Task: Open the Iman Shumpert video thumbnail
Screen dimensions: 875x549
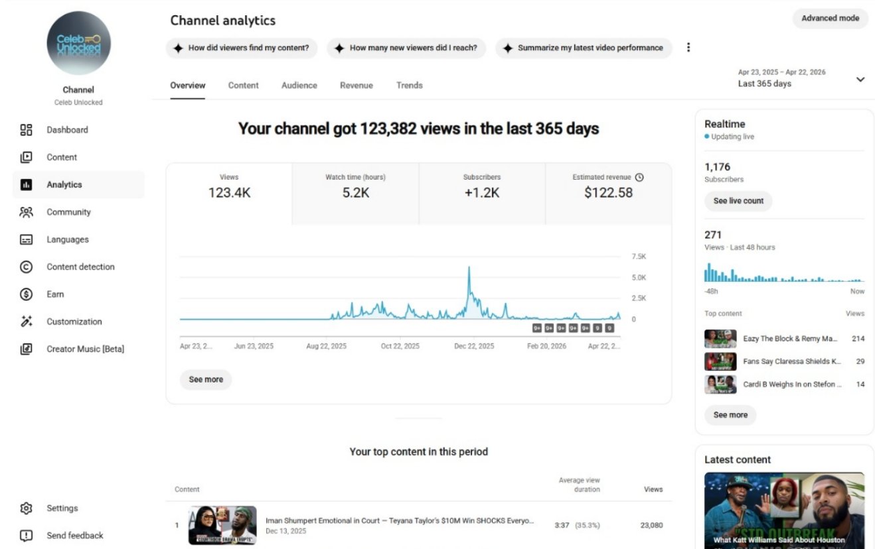Action: [222, 526]
